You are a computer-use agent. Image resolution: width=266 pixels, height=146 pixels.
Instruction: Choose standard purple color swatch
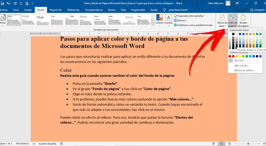point(261,56)
